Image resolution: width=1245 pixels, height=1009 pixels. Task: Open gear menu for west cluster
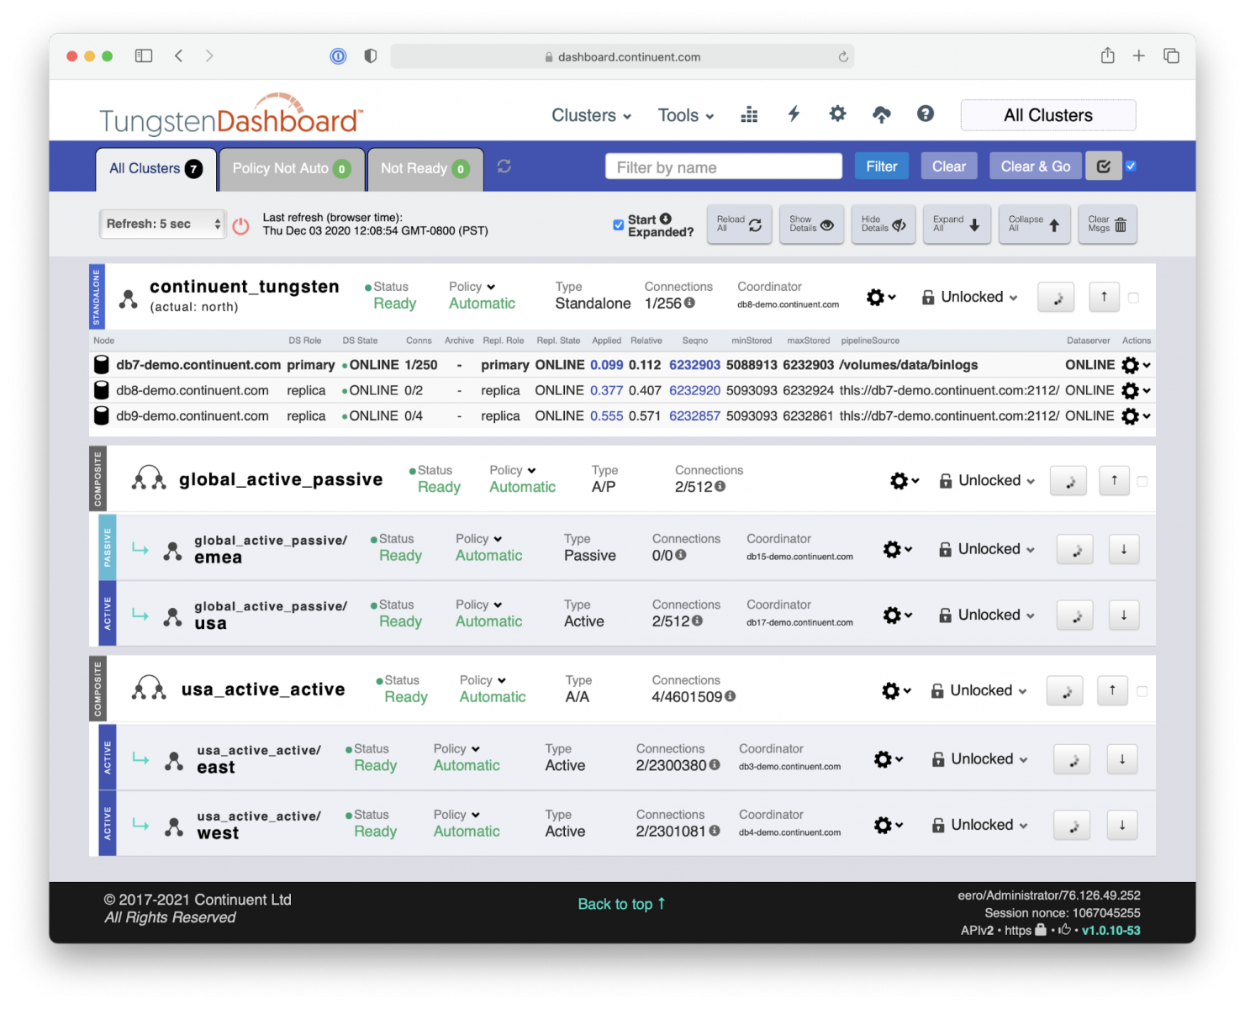889,825
